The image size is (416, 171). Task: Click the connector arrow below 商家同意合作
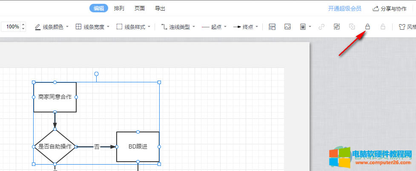(55, 121)
